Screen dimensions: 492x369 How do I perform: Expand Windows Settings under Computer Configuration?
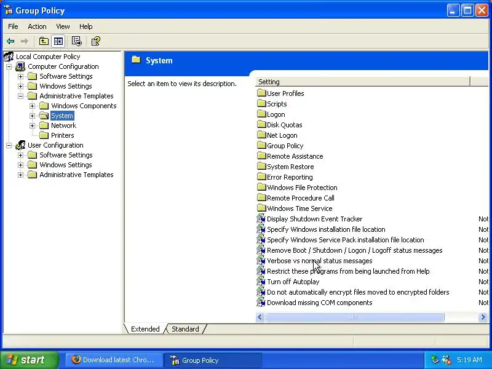click(x=20, y=86)
